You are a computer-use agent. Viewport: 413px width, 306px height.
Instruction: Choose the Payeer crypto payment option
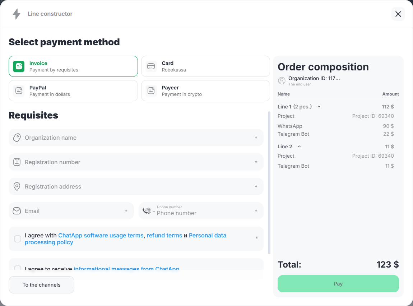[205, 91]
